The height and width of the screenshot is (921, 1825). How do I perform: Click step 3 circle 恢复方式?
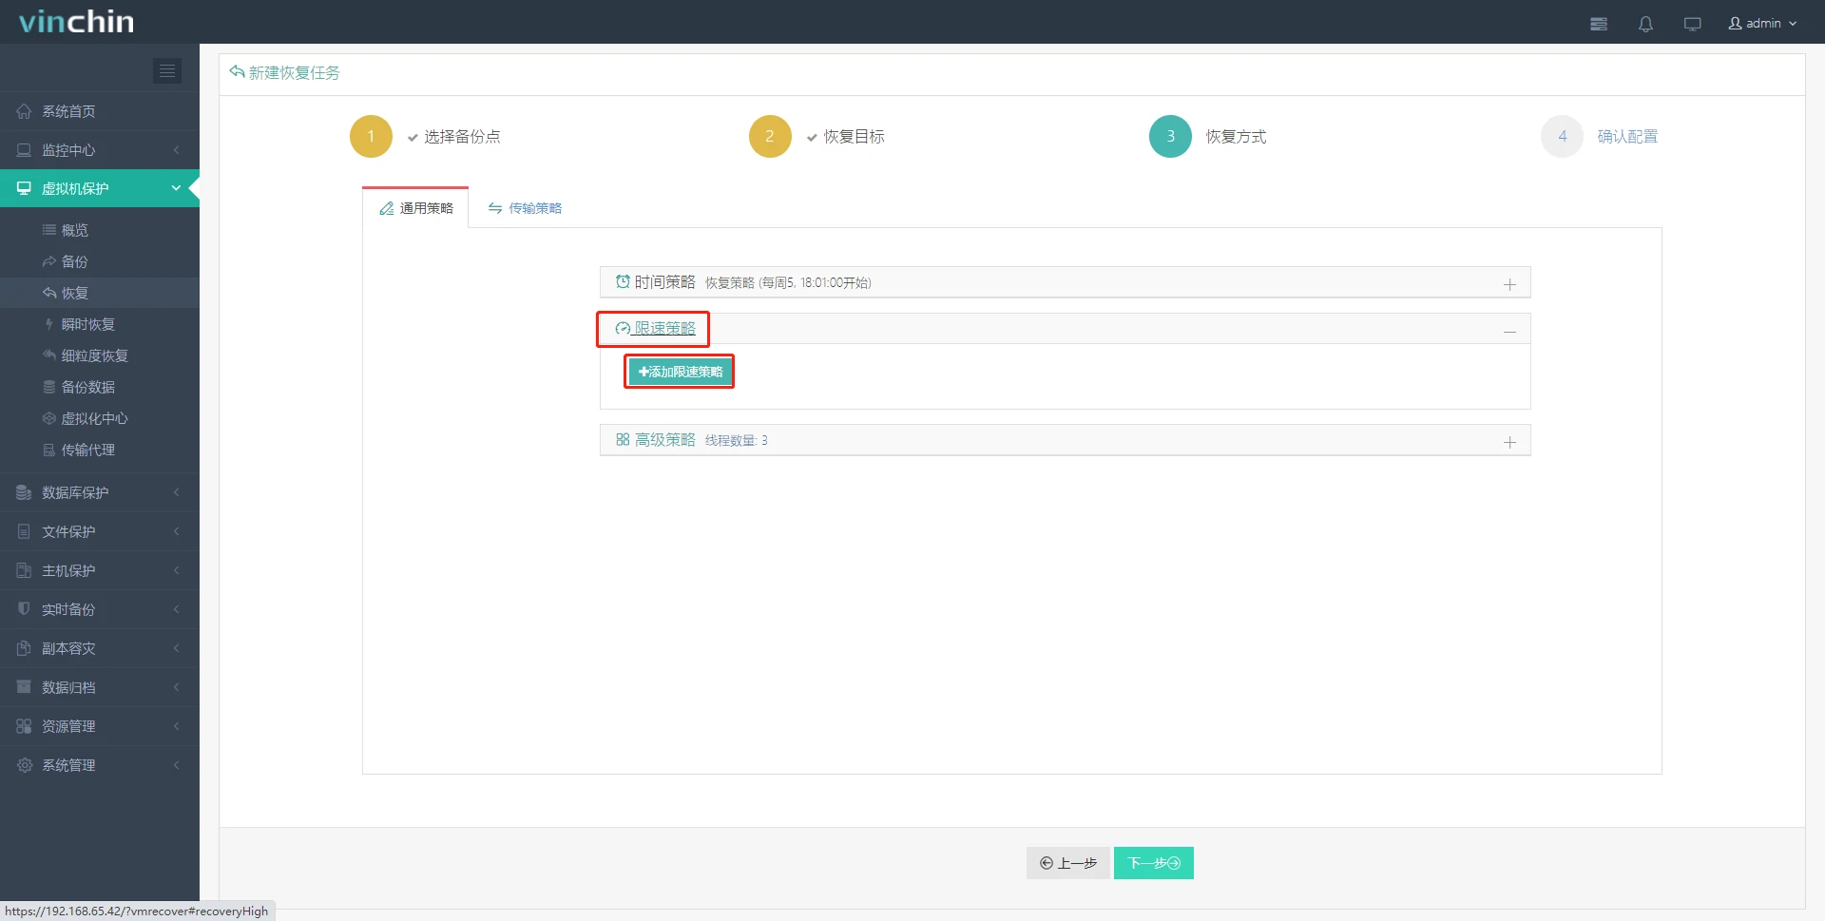[x=1170, y=136]
